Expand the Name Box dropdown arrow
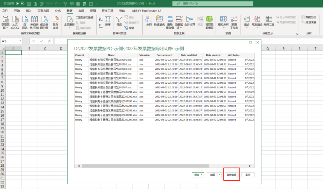 [20, 41]
